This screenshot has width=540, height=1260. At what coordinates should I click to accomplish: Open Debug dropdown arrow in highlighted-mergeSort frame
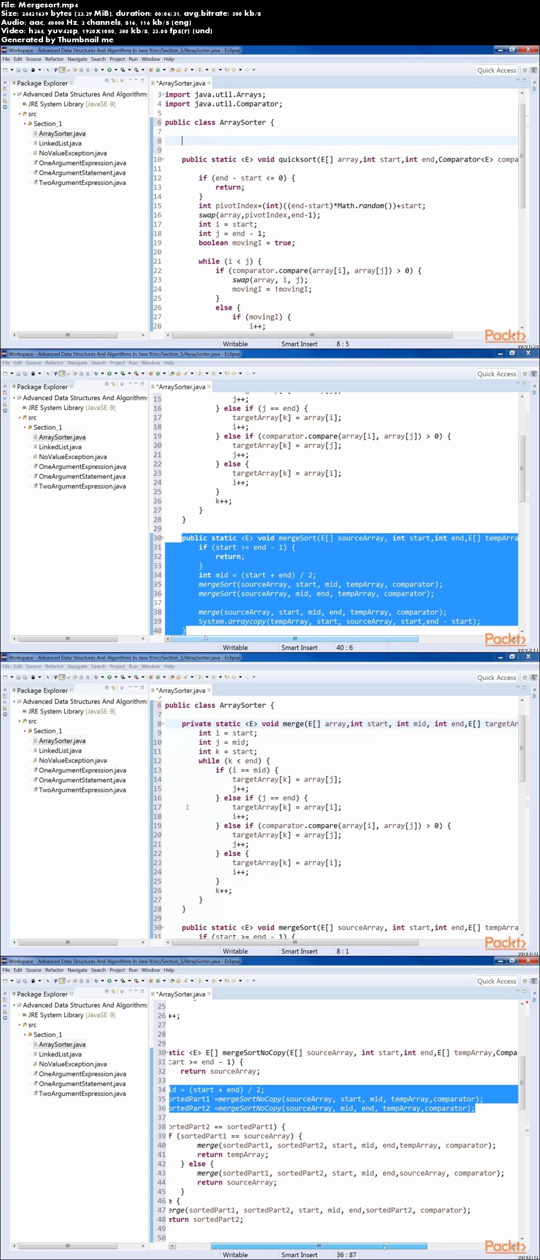click(x=102, y=373)
